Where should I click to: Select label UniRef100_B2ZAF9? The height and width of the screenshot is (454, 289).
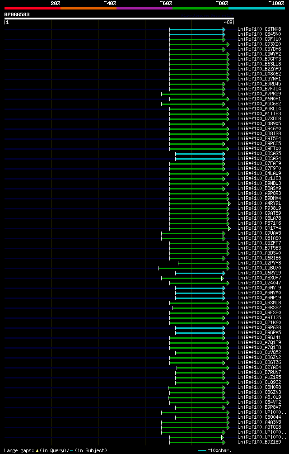coord(259,69)
